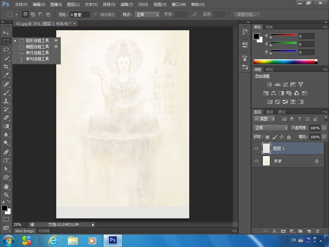Expand the status bar info arrow

point(93,225)
